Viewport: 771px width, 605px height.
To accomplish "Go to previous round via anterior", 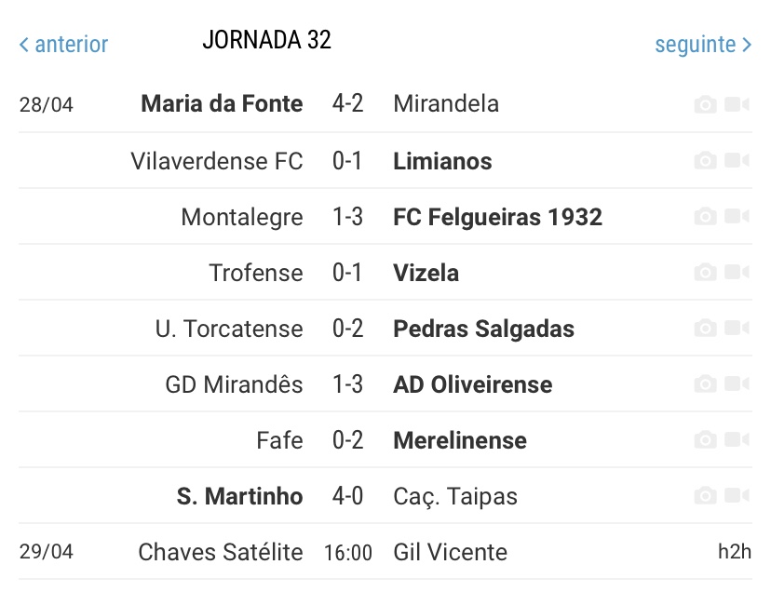I will coord(63,45).
